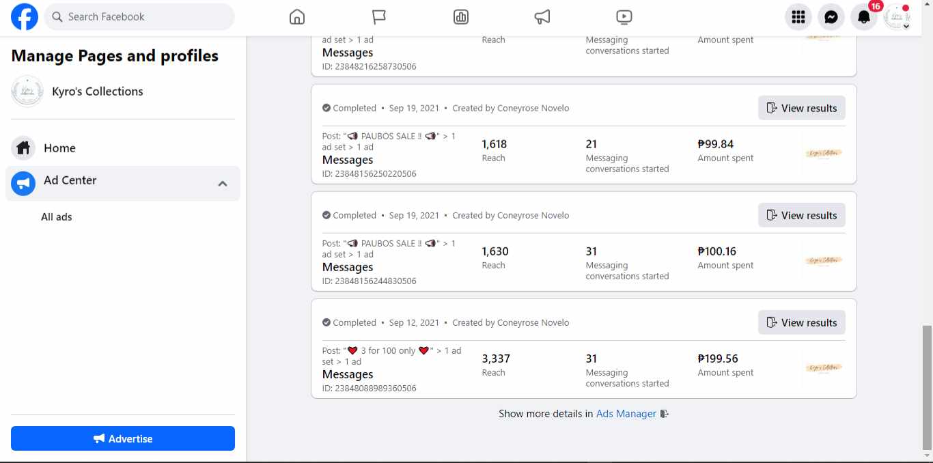This screenshot has height=463, width=933.
Task: Click the blue Advertise button
Action: [x=123, y=438]
